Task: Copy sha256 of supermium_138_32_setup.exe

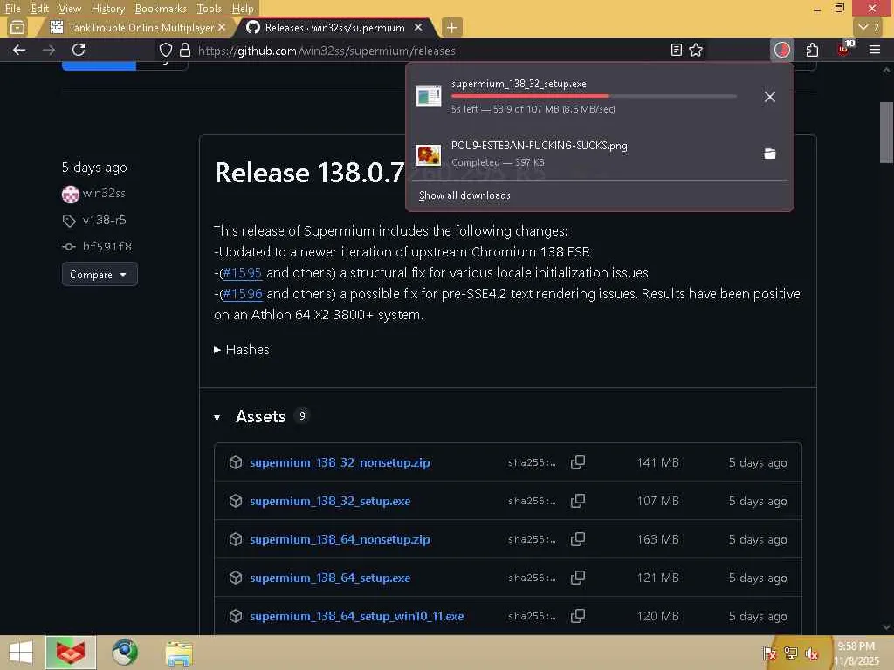Action: (578, 500)
